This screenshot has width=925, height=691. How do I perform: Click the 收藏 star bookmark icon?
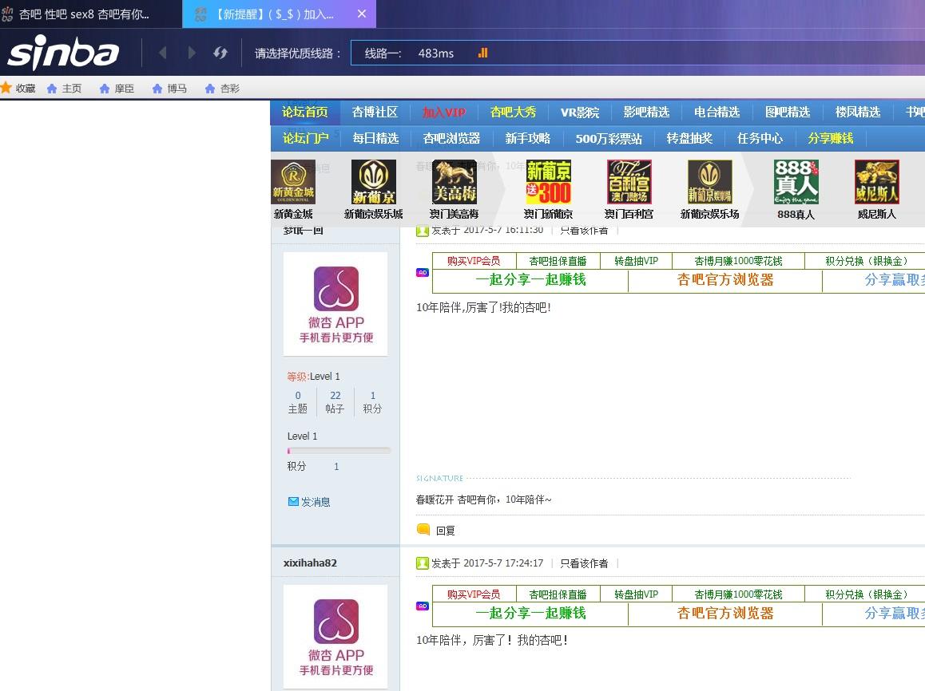(6, 88)
